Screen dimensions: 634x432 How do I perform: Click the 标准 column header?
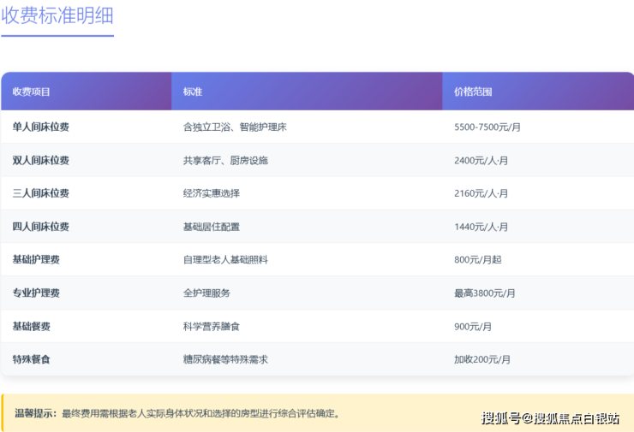(192, 92)
